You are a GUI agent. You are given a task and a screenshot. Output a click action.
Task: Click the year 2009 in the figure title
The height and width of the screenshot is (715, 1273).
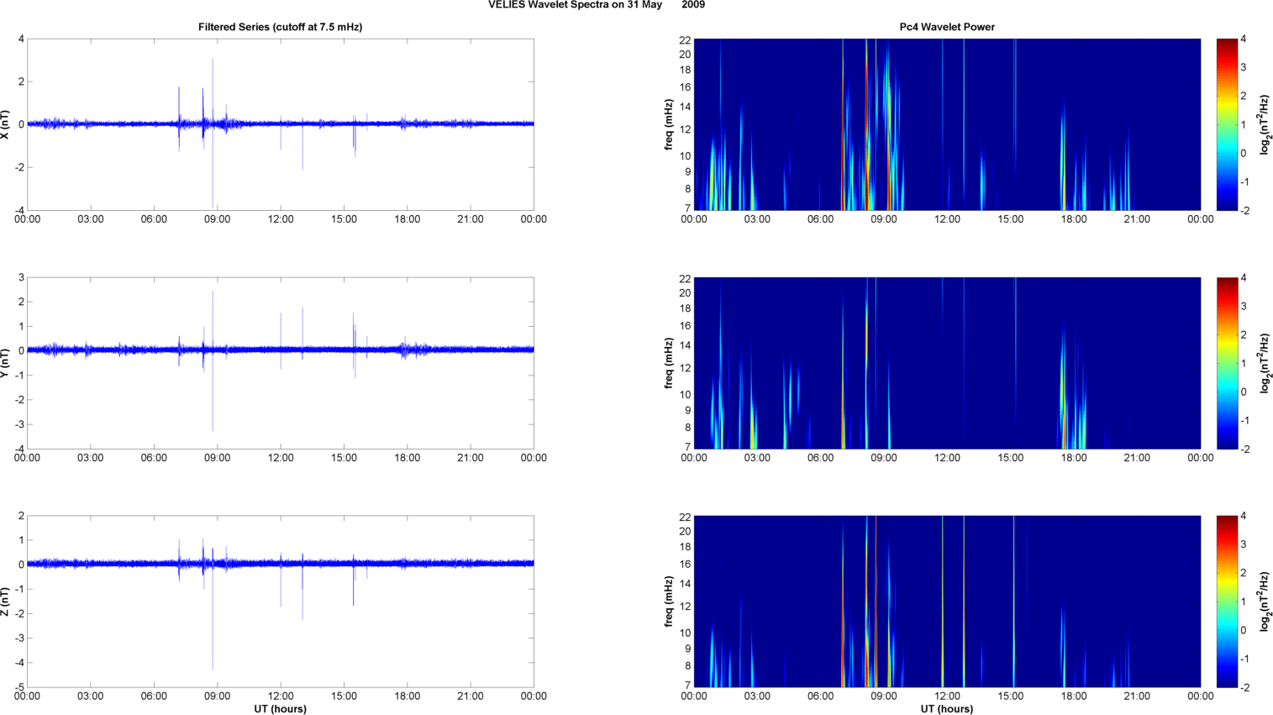693,5
